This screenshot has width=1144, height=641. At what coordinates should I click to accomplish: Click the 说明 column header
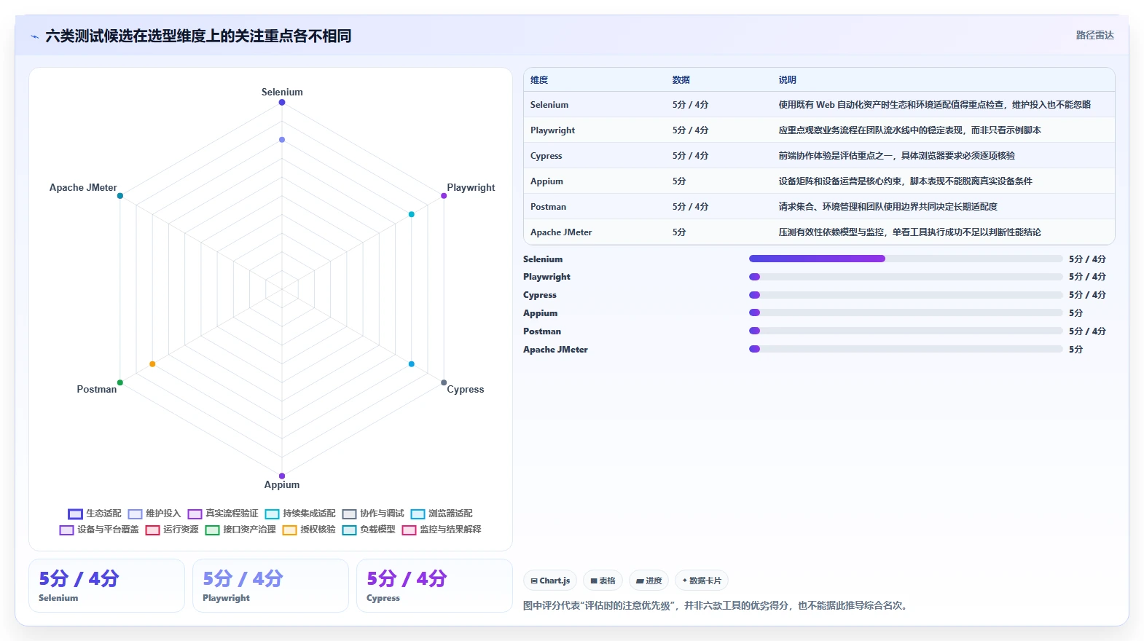click(x=788, y=80)
